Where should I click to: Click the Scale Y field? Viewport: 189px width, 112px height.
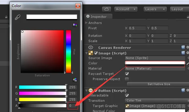coord(159,41)
